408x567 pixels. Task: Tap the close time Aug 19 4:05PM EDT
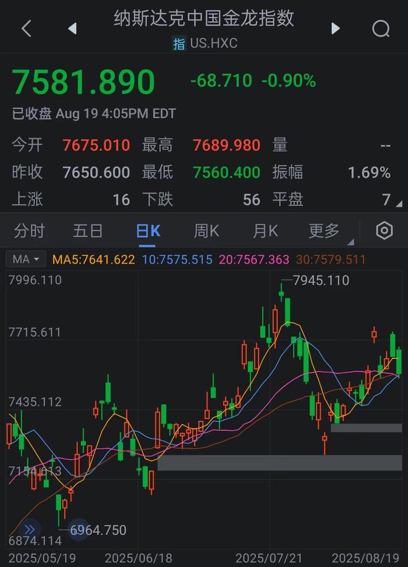[116, 113]
